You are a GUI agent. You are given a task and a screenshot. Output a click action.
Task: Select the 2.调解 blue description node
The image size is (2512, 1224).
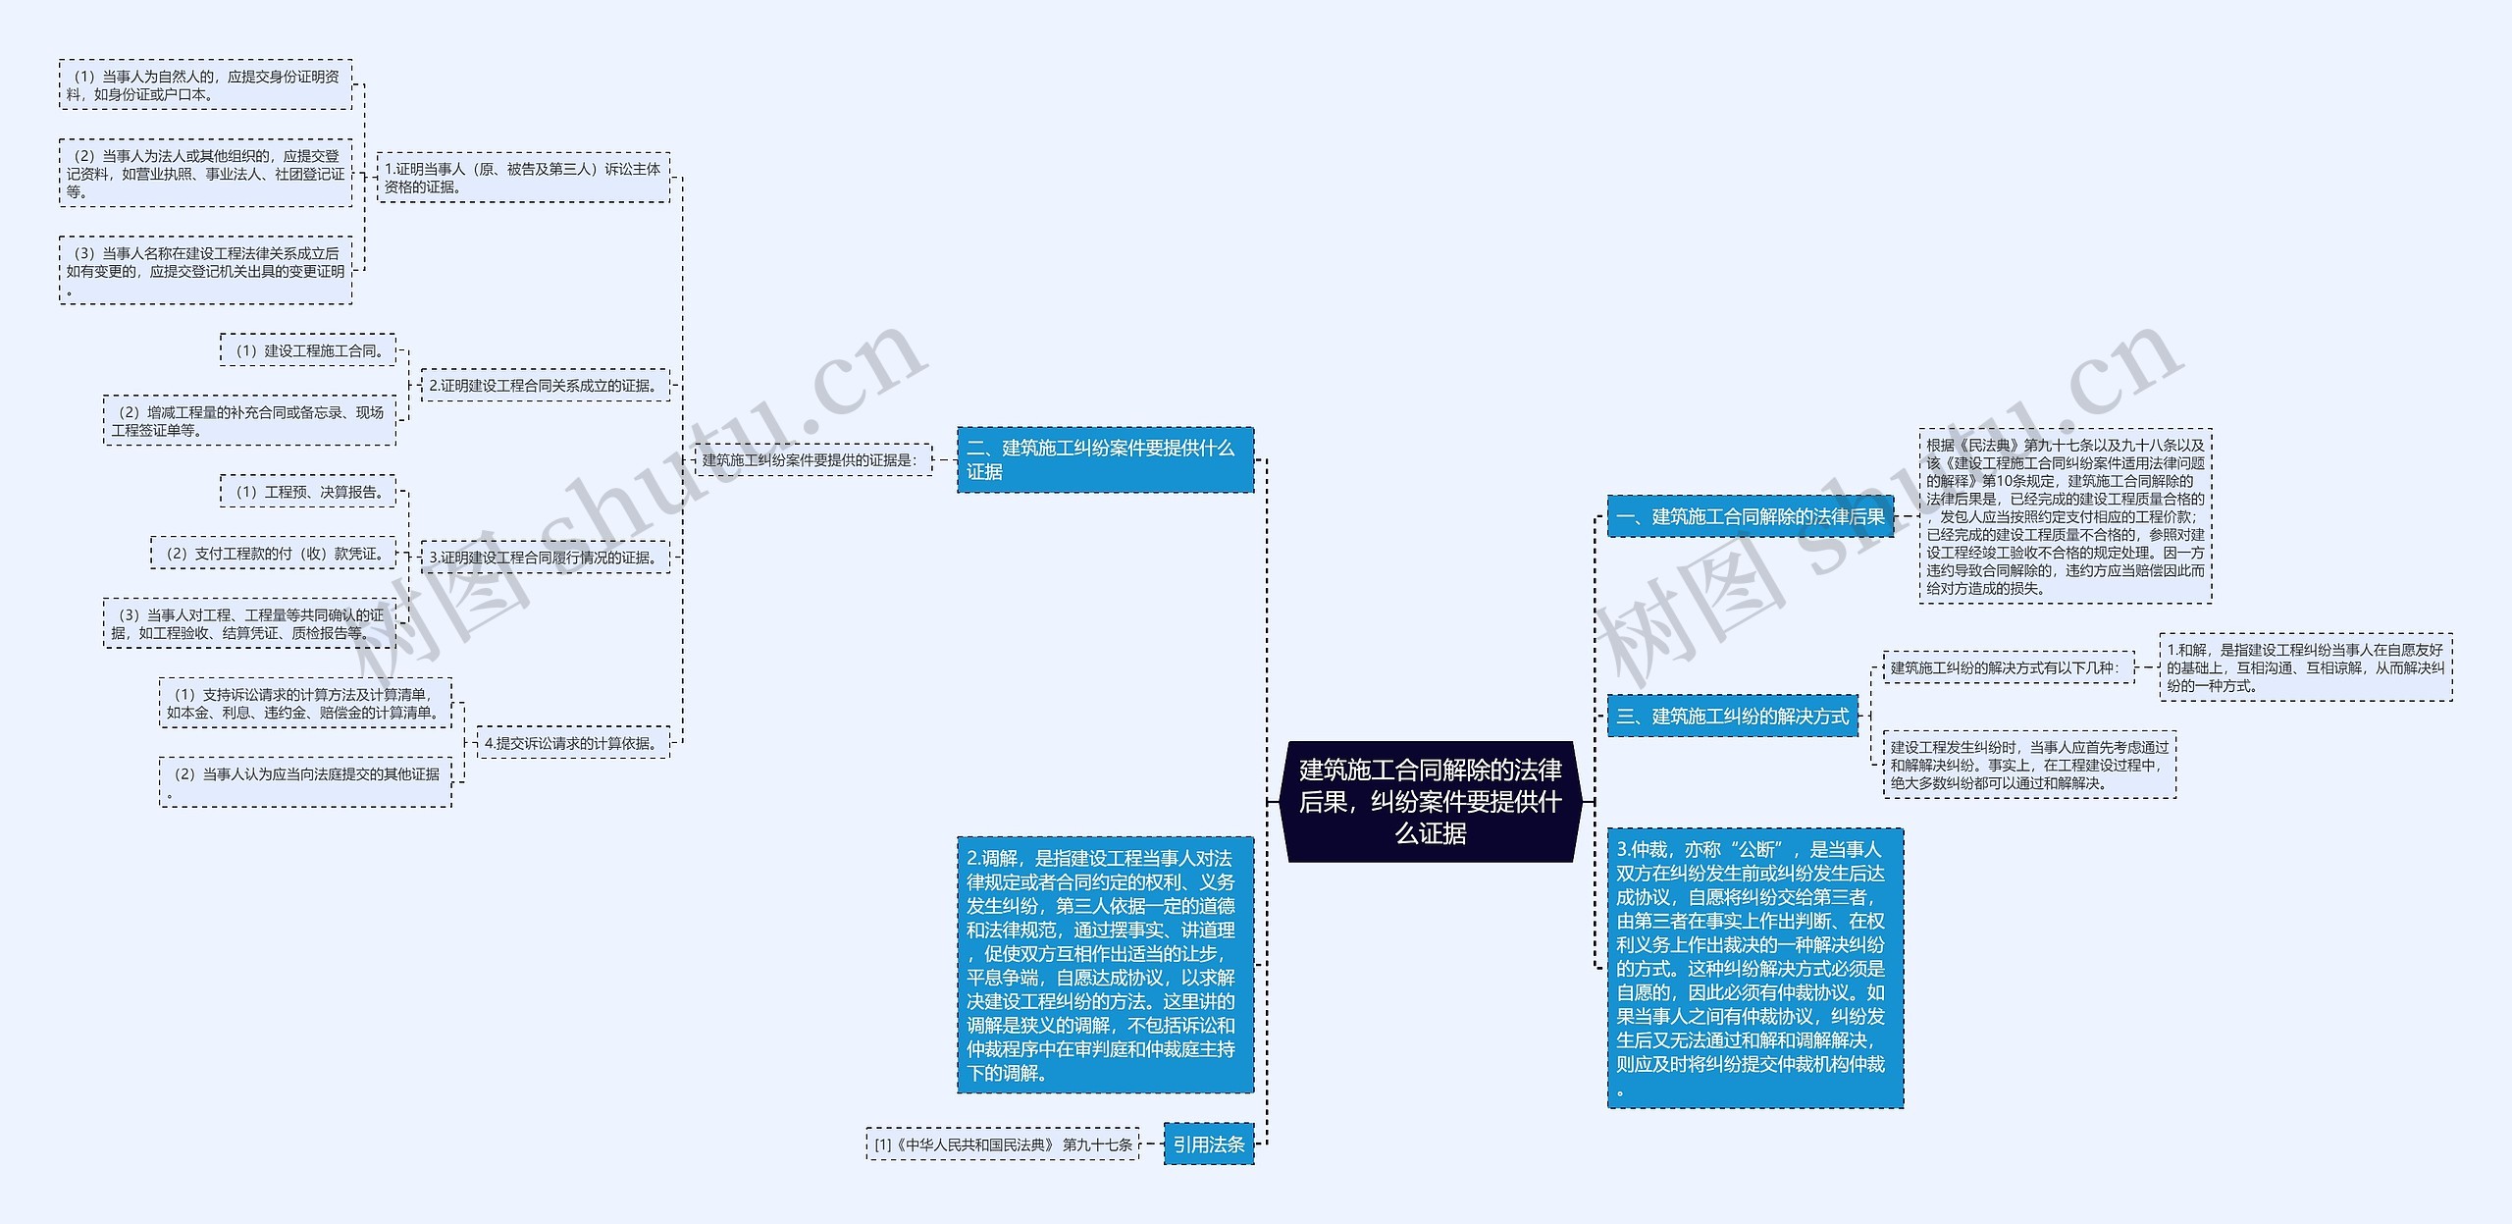click(x=1104, y=982)
